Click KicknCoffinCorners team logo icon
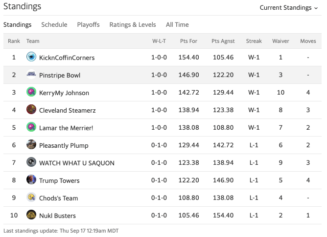This screenshot has height=237, width=327. click(31, 57)
